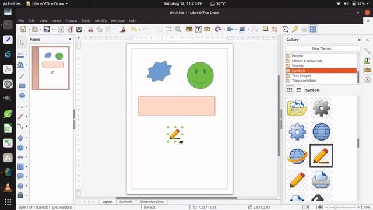Image resolution: width=373 pixels, height=210 pixels.
Task: Open the File menu
Action: pyautogui.click(x=21, y=21)
